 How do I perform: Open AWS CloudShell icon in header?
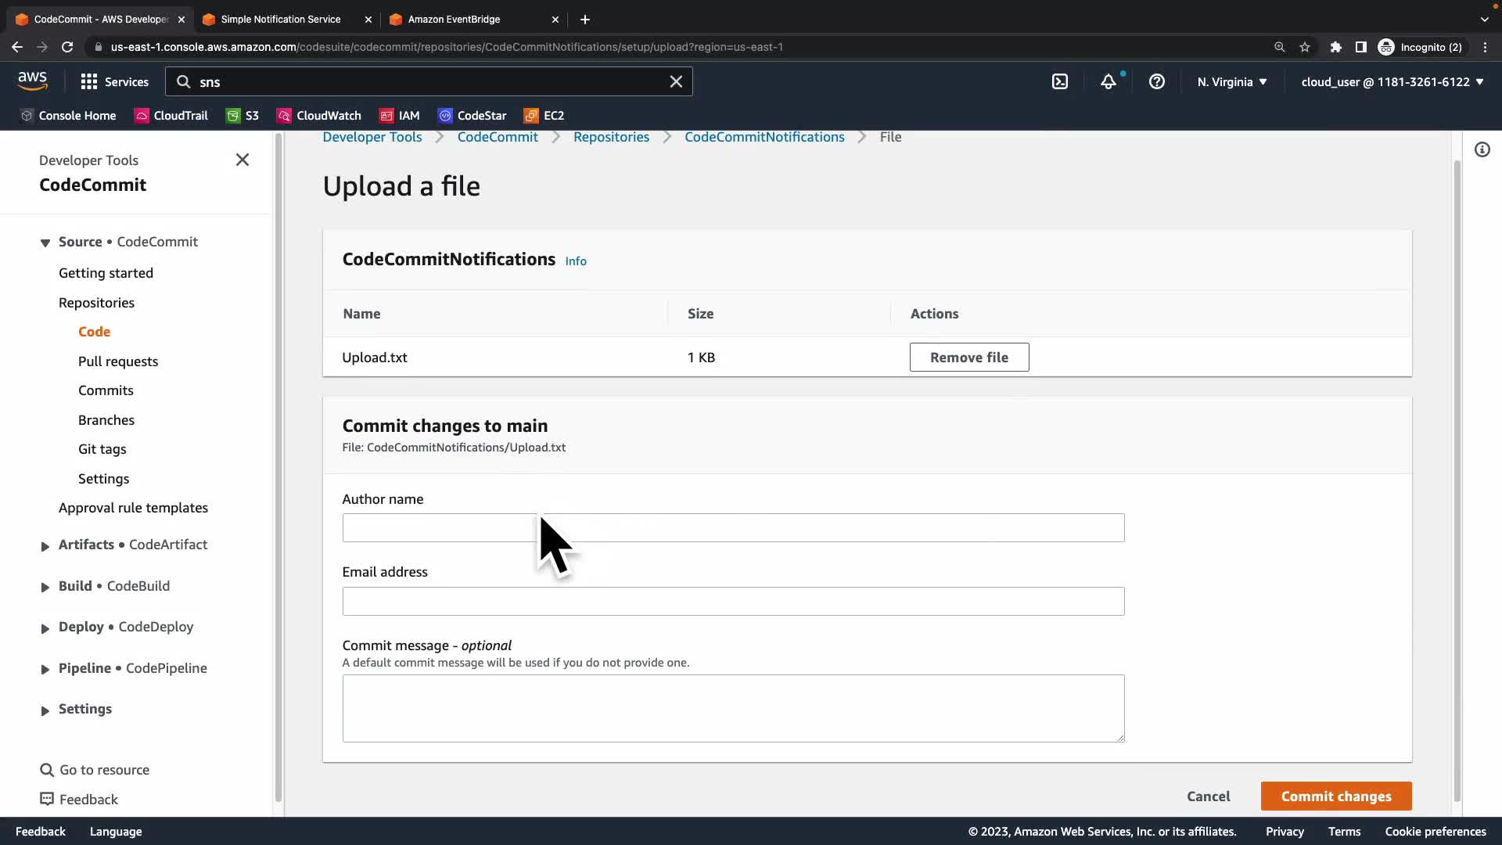pyautogui.click(x=1060, y=81)
